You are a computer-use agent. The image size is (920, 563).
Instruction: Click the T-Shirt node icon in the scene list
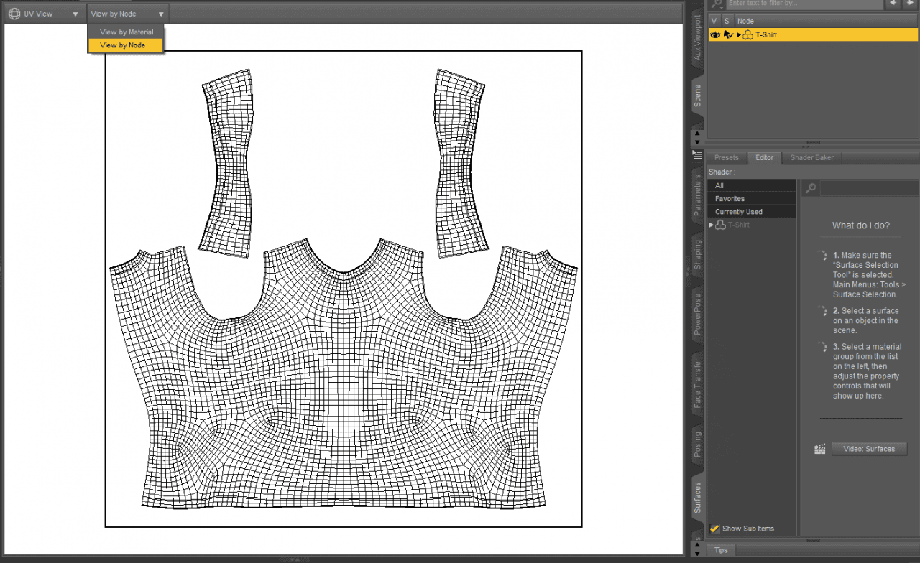tap(747, 34)
